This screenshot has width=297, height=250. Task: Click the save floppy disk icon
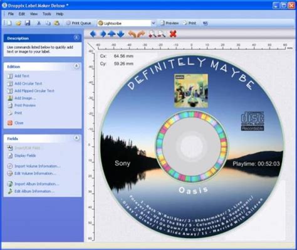click(x=28, y=23)
